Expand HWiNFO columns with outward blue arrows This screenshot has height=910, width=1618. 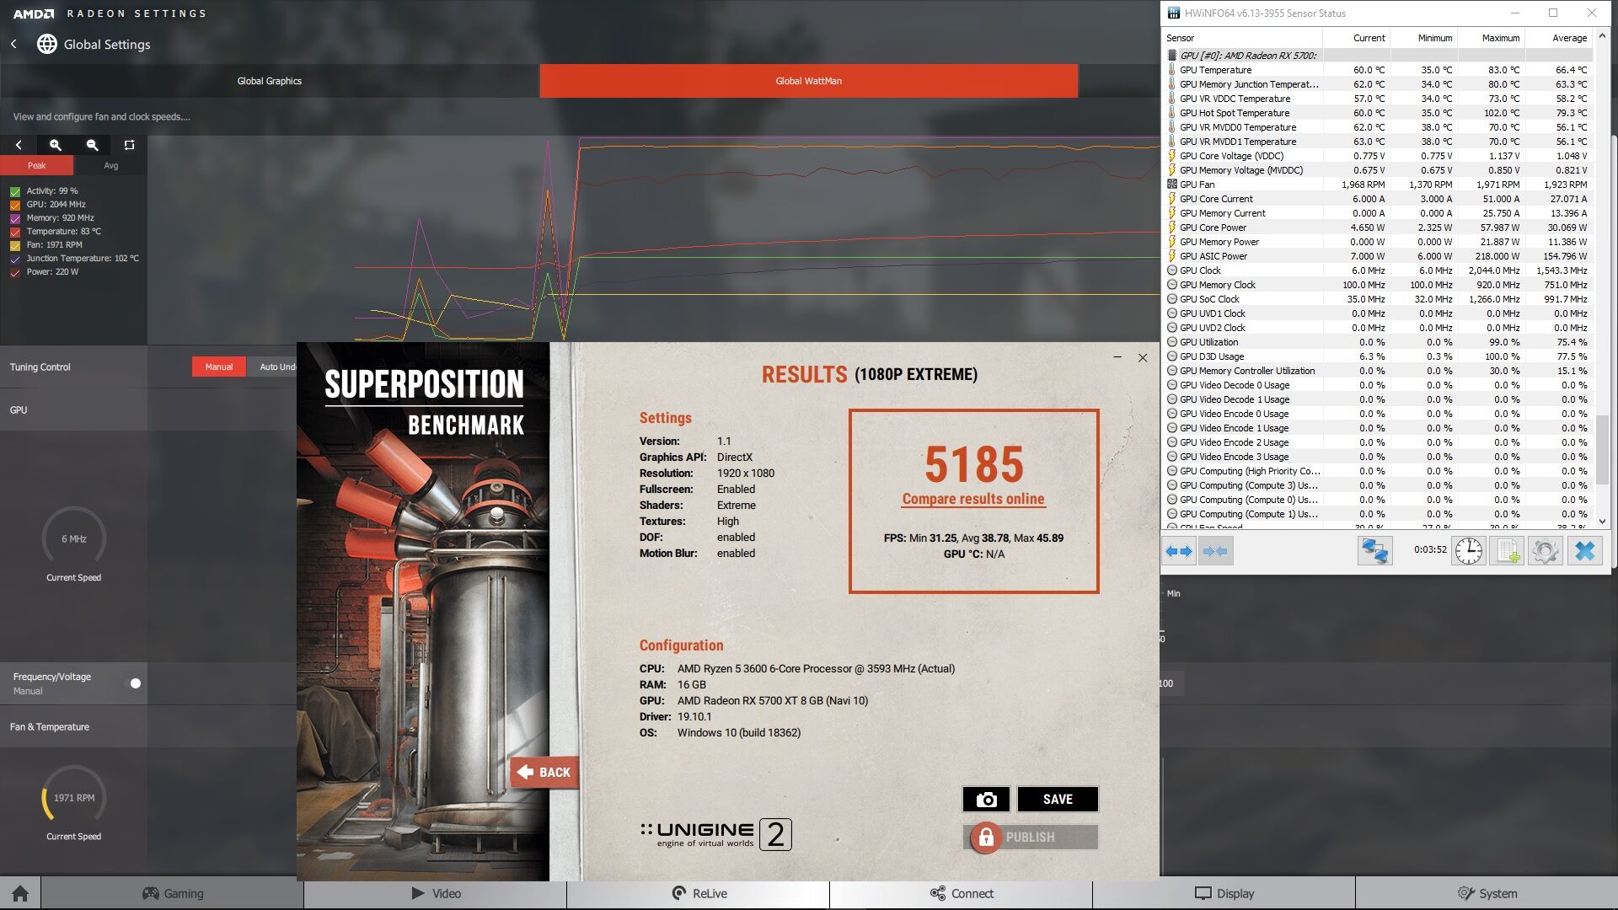[1179, 551]
